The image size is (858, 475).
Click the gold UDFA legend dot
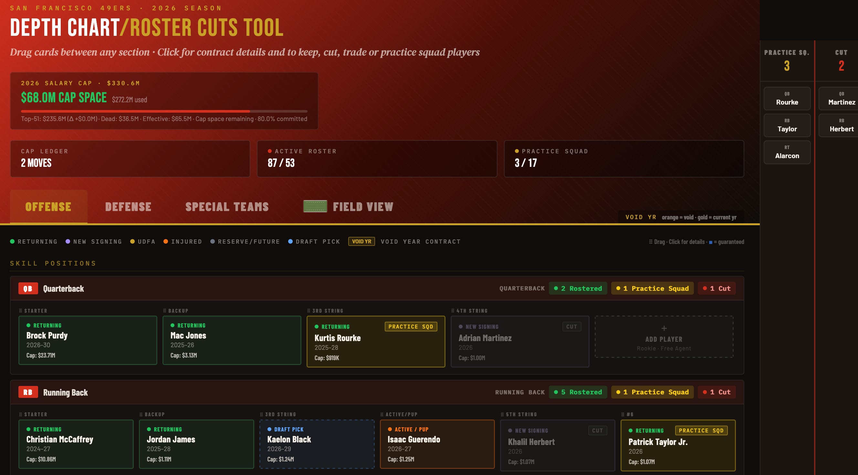coord(132,241)
